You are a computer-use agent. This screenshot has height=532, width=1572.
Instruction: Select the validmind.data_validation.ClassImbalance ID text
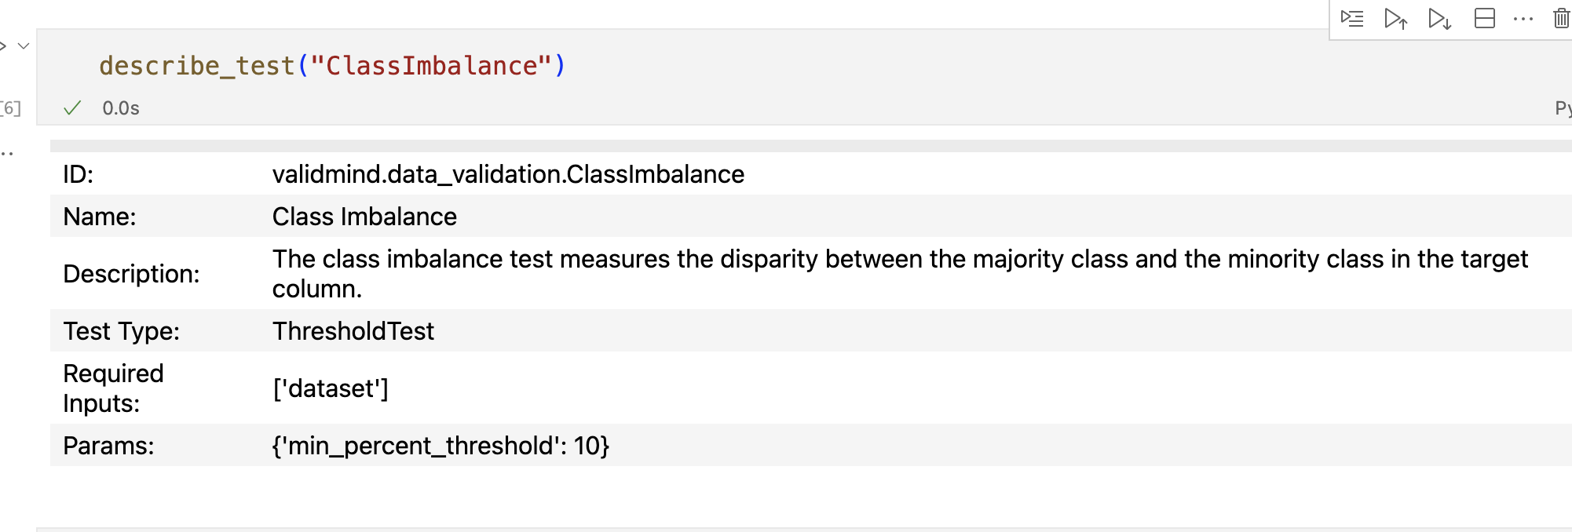tap(508, 174)
